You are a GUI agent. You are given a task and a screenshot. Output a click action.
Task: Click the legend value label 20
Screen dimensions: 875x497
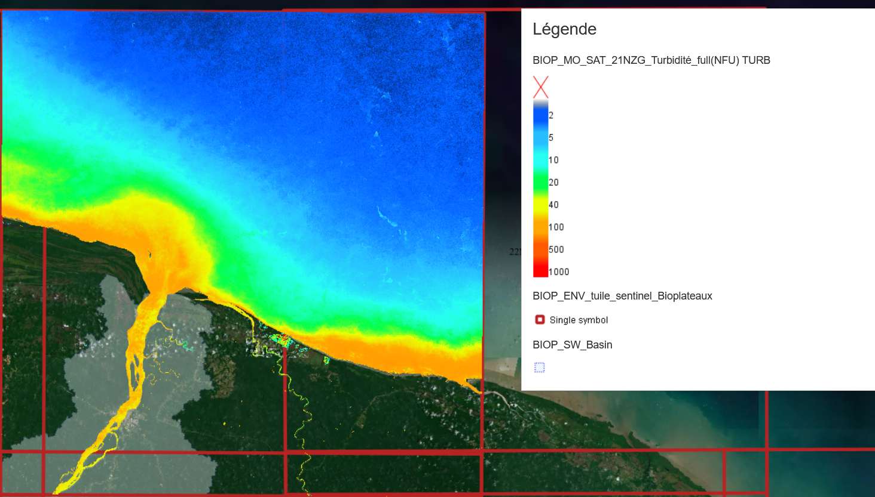553,183
